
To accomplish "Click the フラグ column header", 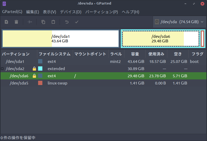I will coord(197,54).
